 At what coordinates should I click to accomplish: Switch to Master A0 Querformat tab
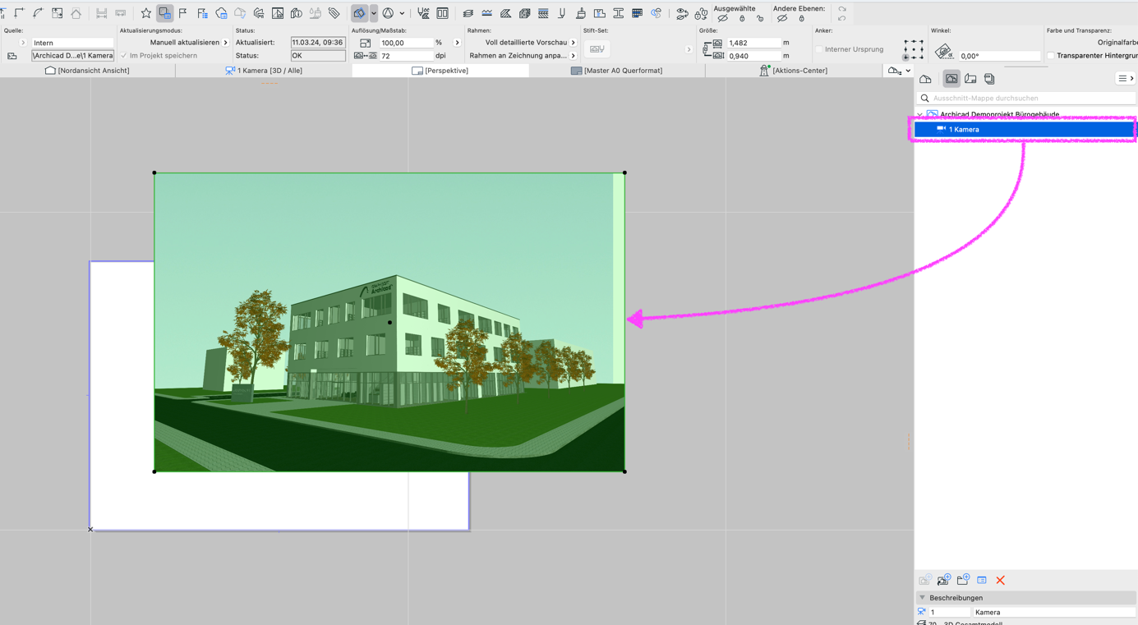click(x=617, y=71)
